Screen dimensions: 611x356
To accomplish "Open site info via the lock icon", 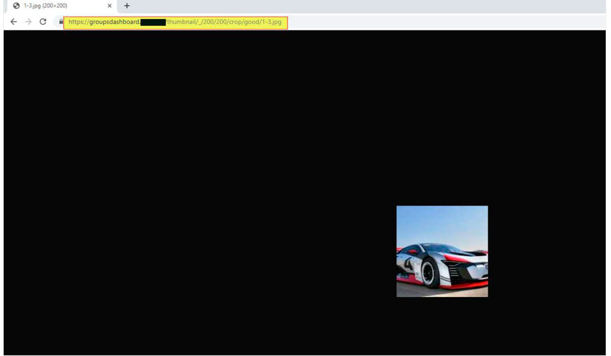I will 60,22.
